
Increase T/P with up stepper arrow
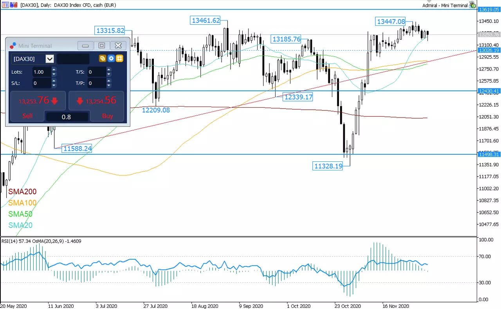(x=109, y=81)
